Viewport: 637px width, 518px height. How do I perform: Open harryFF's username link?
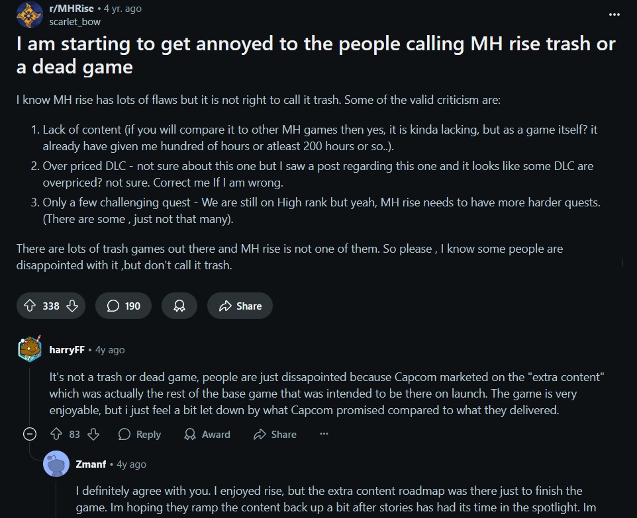67,350
